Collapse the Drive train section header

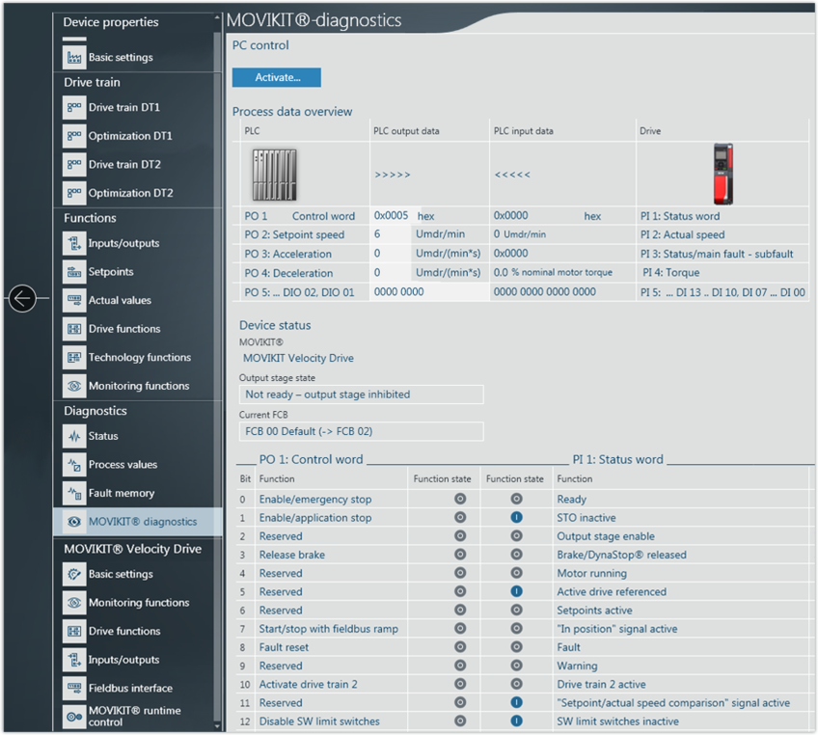click(92, 83)
